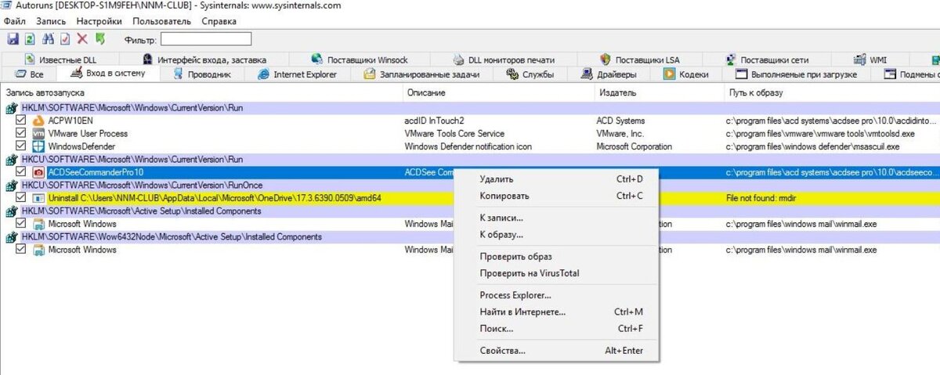Choose Проверить образ in the context menu
This screenshot has width=940, height=375.
point(557,257)
